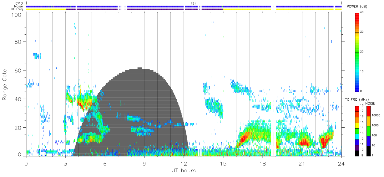Click the "21" UT hours axis tick
The width and height of the screenshot is (384, 177).
[x=302, y=163]
